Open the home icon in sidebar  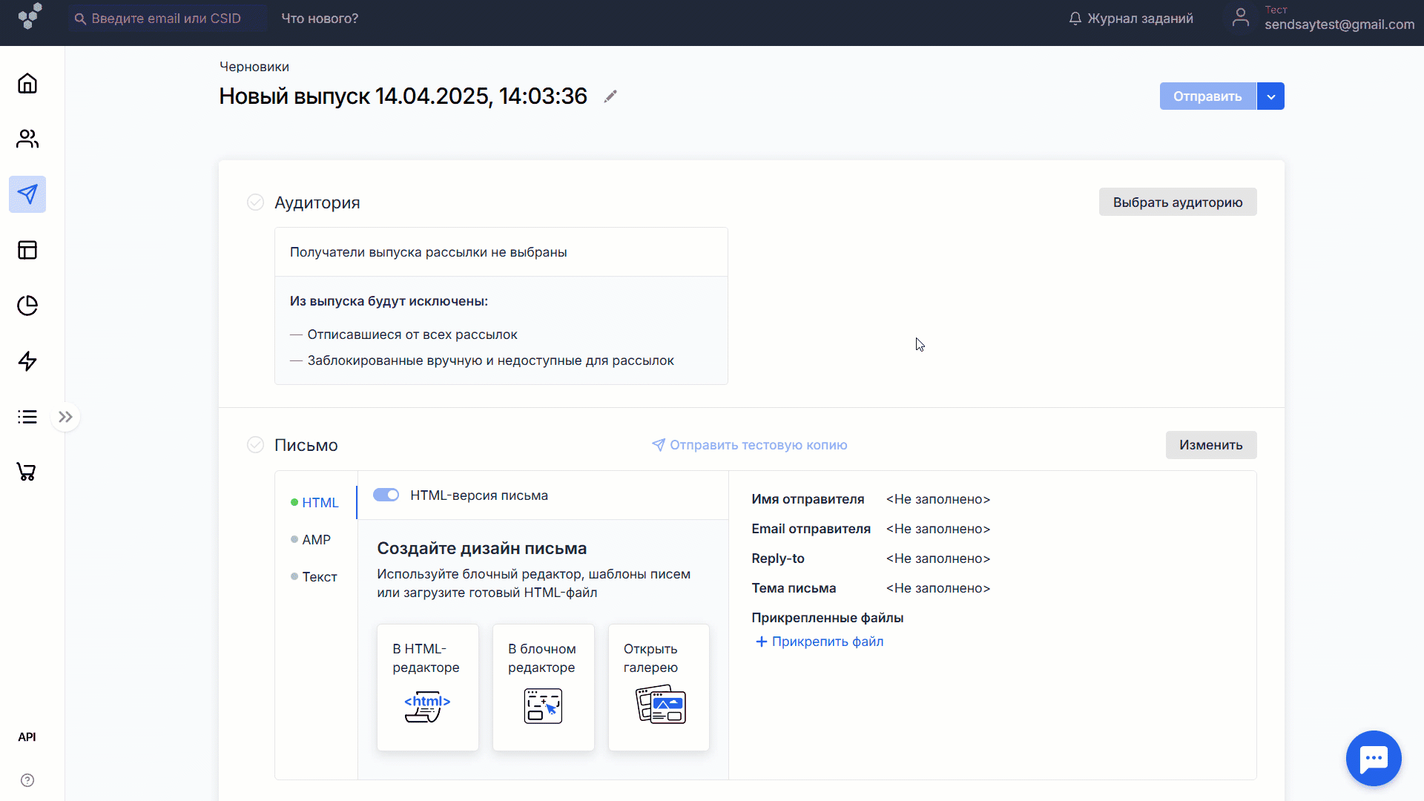click(27, 83)
